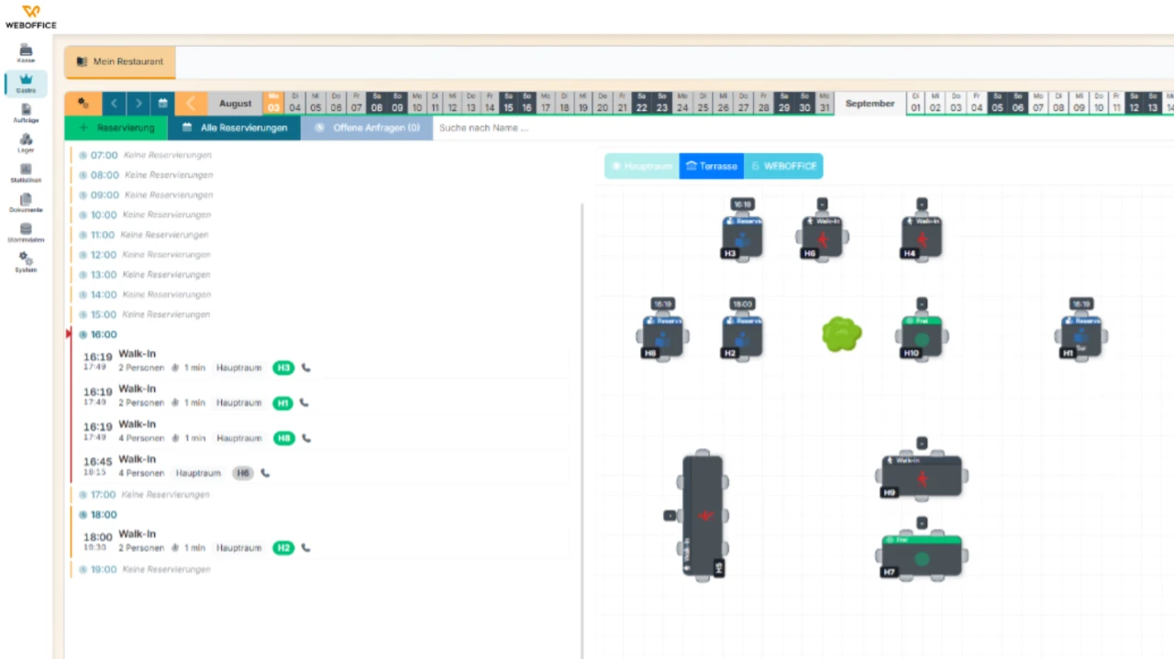Open reservation settings gears button
This screenshot has width=1174, height=659.
(x=83, y=104)
